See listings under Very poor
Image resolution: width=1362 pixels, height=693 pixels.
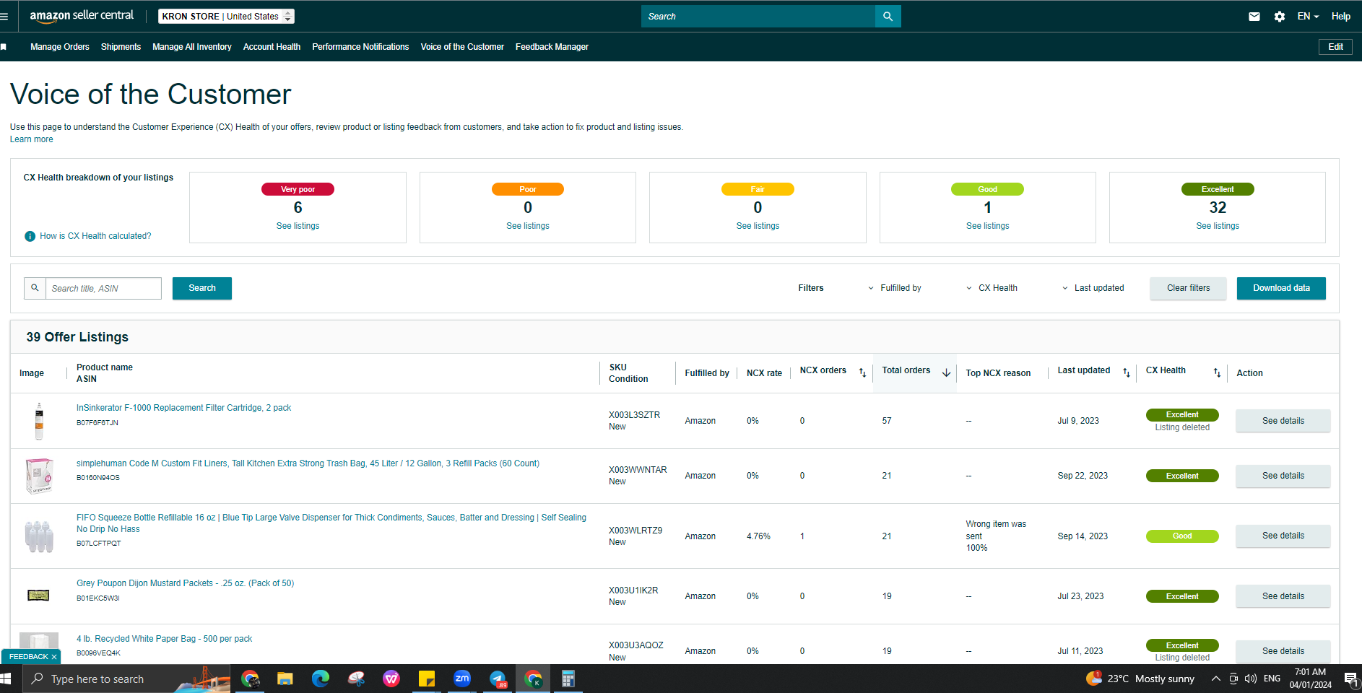(298, 226)
